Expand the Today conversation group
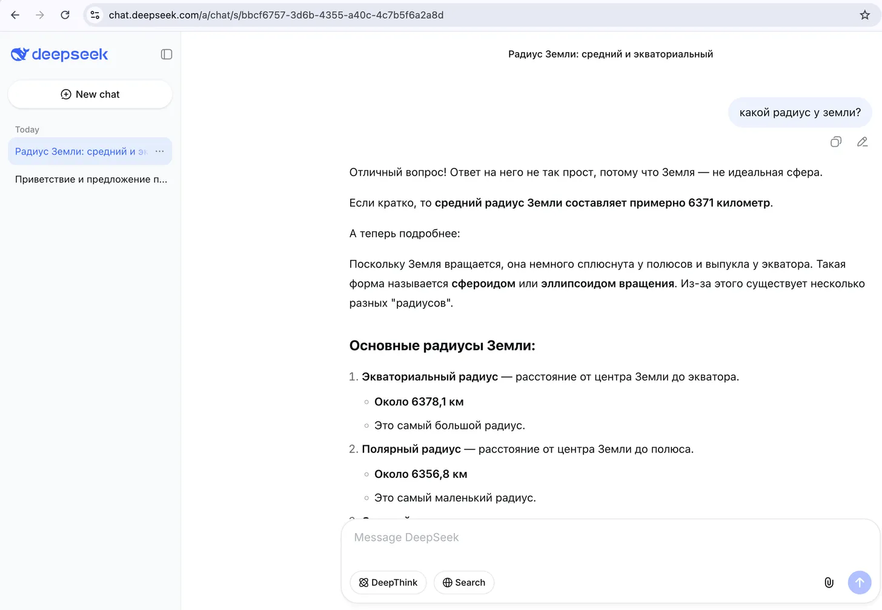The width and height of the screenshot is (882, 610). 27,129
